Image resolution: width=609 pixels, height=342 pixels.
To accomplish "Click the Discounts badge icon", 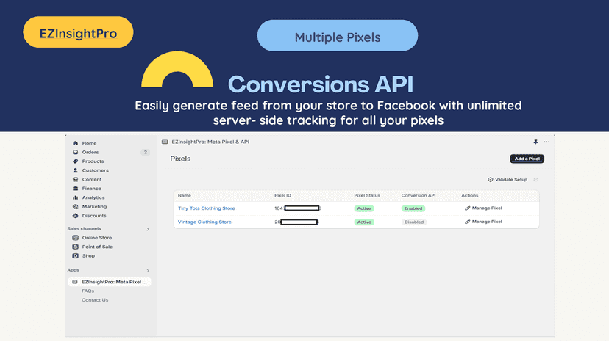I will pos(75,216).
